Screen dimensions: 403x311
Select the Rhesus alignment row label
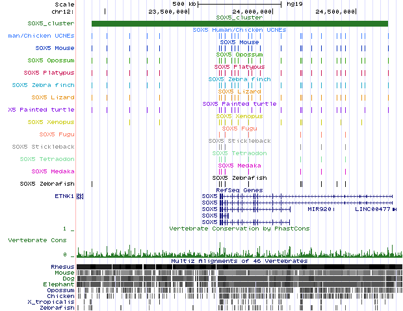point(62,267)
